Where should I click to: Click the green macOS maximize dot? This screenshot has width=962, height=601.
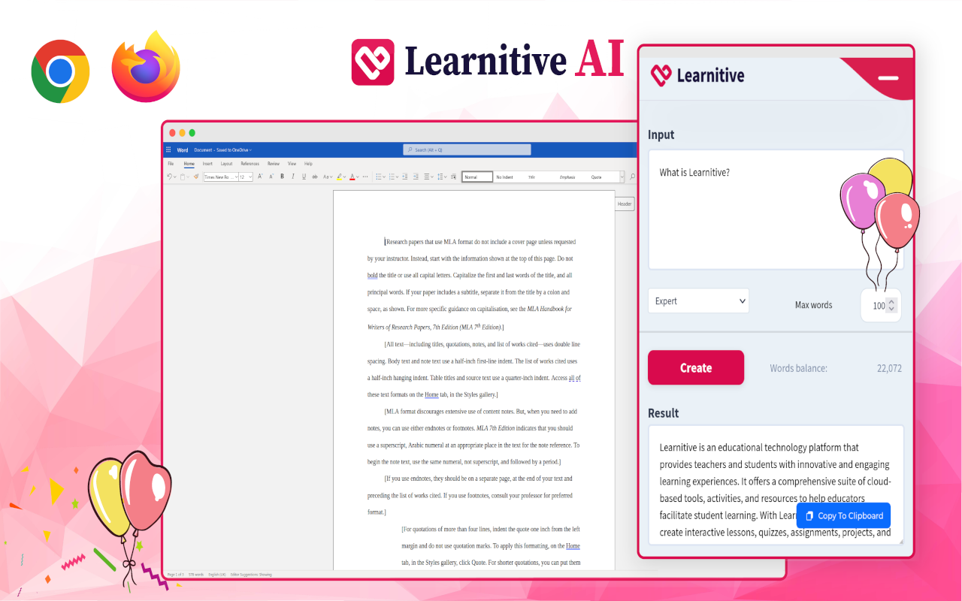[192, 133]
